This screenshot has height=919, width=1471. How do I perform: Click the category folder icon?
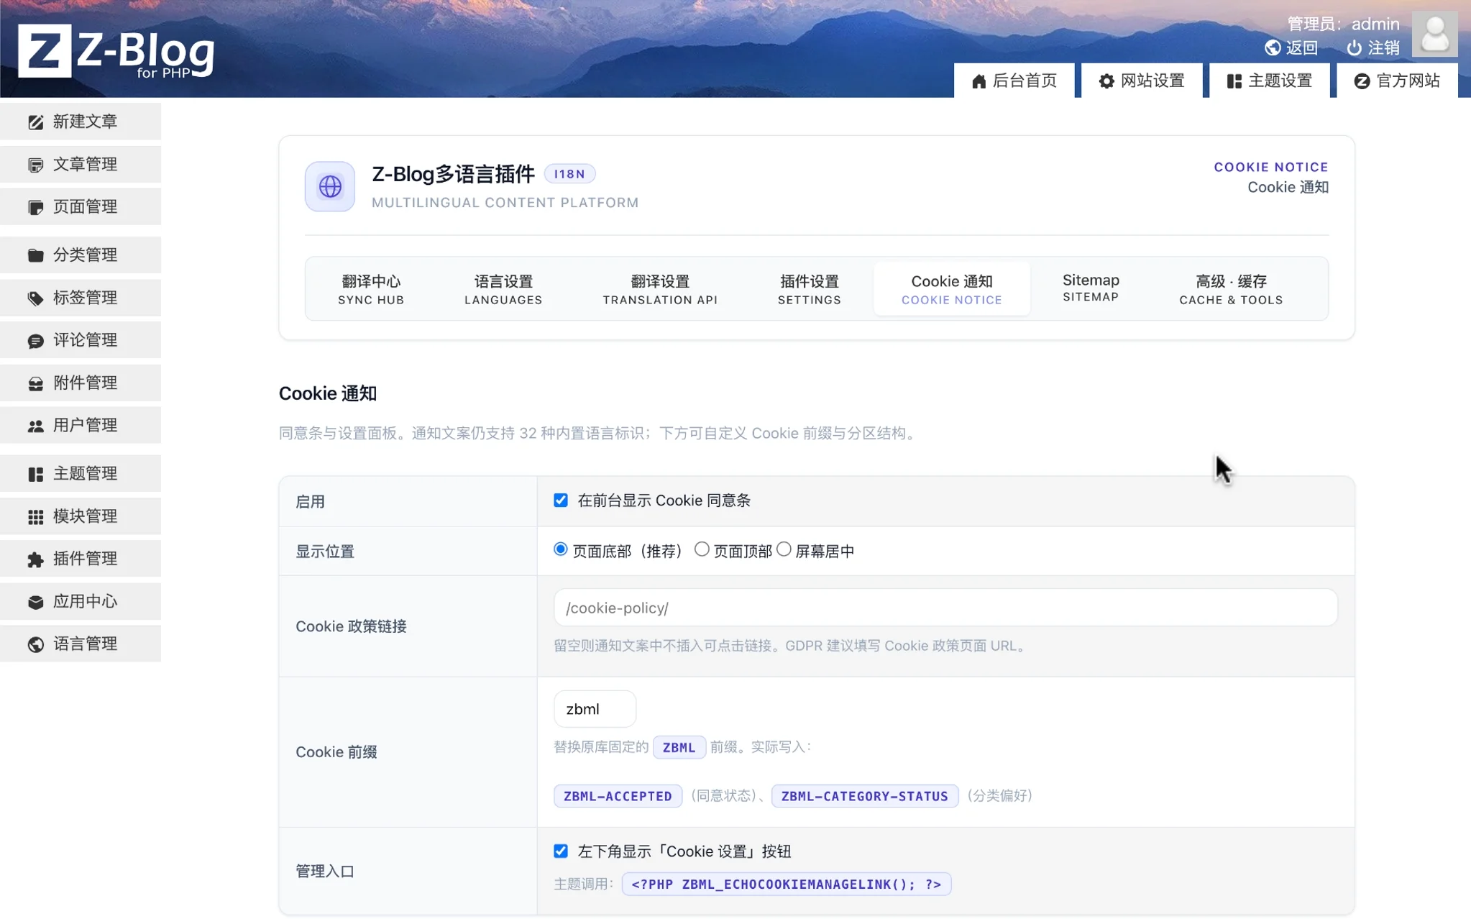(35, 255)
